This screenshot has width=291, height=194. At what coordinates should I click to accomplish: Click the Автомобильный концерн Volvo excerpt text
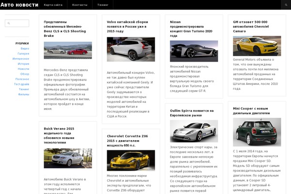point(130,95)
